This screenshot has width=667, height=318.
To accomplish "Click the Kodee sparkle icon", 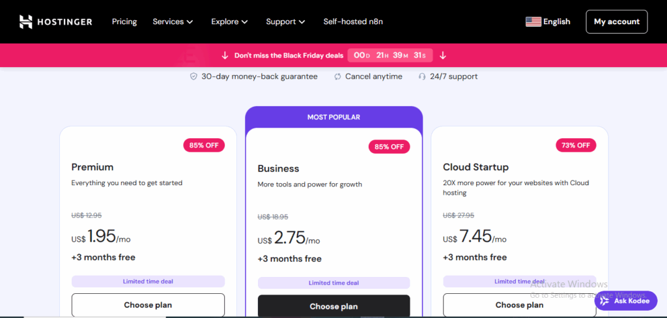I will 605,301.
